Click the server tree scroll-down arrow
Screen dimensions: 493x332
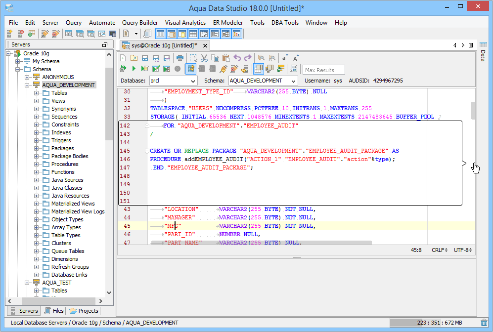(x=109, y=293)
